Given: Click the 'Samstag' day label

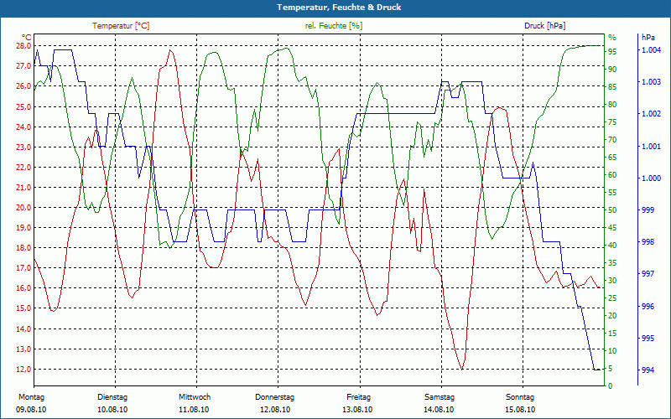Looking at the screenshot, I should [x=439, y=397].
